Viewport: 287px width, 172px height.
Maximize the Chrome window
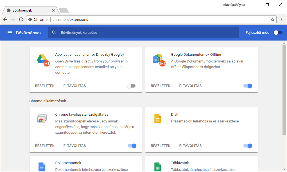[x=267, y=5]
